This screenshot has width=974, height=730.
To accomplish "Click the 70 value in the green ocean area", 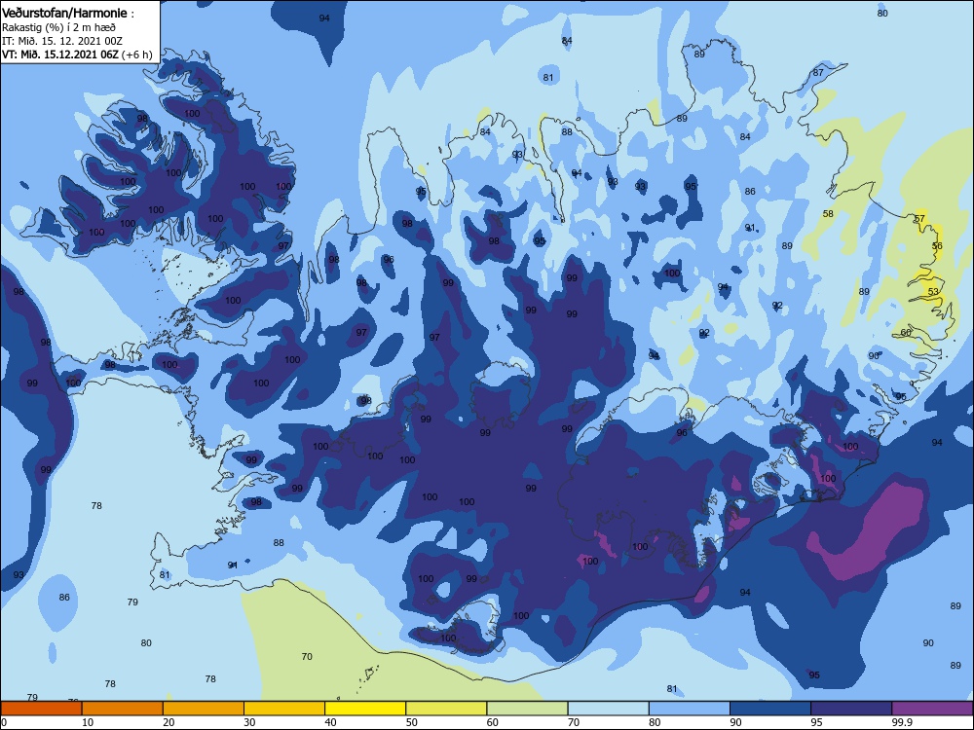I will coord(307,657).
